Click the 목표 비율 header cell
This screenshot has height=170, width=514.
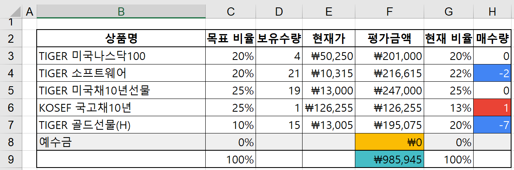(x=231, y=39)
